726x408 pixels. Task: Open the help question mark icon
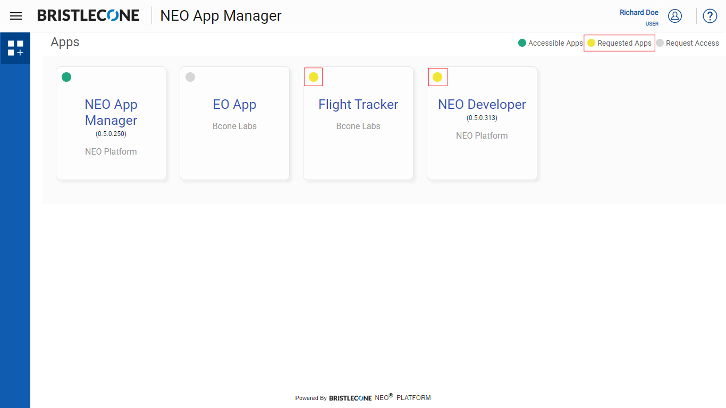pos(710,16)
